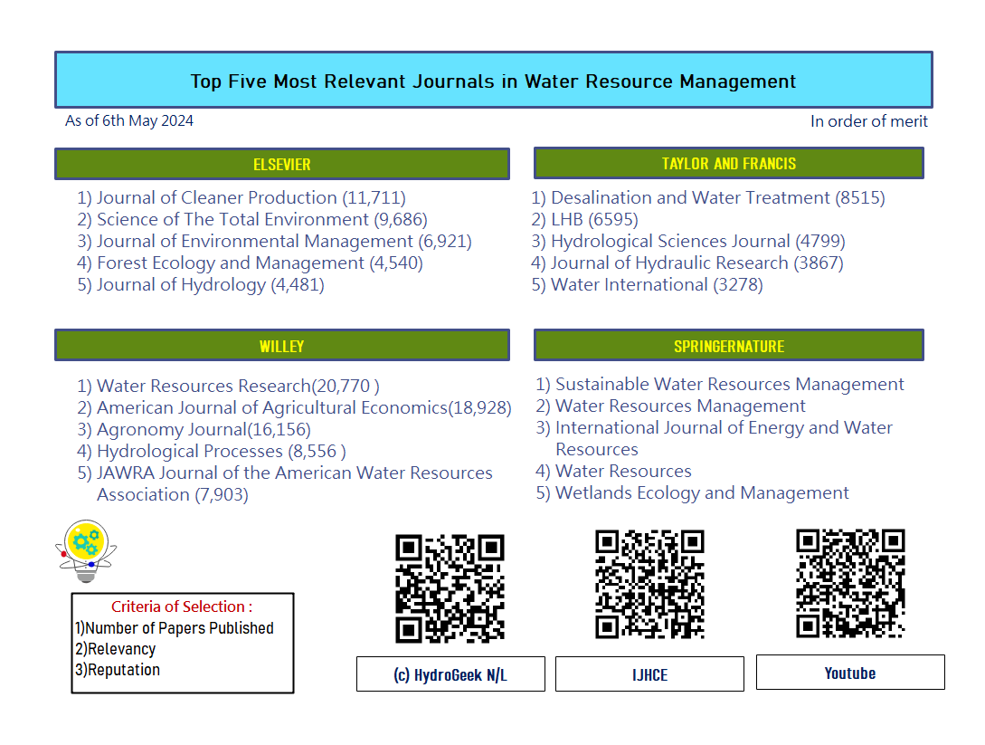Select 'Wetlands Ecology and Management'
Image resolution: width=985 pixels, height=745 pixels.
pos(692,492)
